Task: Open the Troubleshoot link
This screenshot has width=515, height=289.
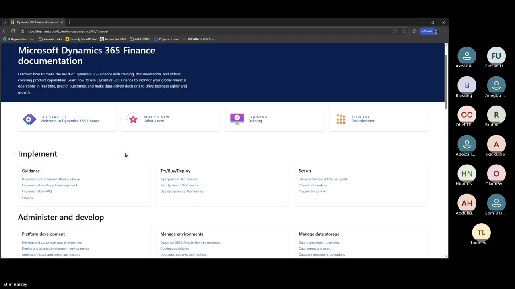Action: (x=363, y=121)
